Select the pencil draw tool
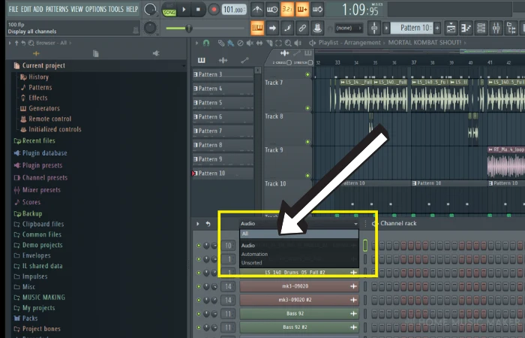The image size is (525, 338). tap(221, 43)
